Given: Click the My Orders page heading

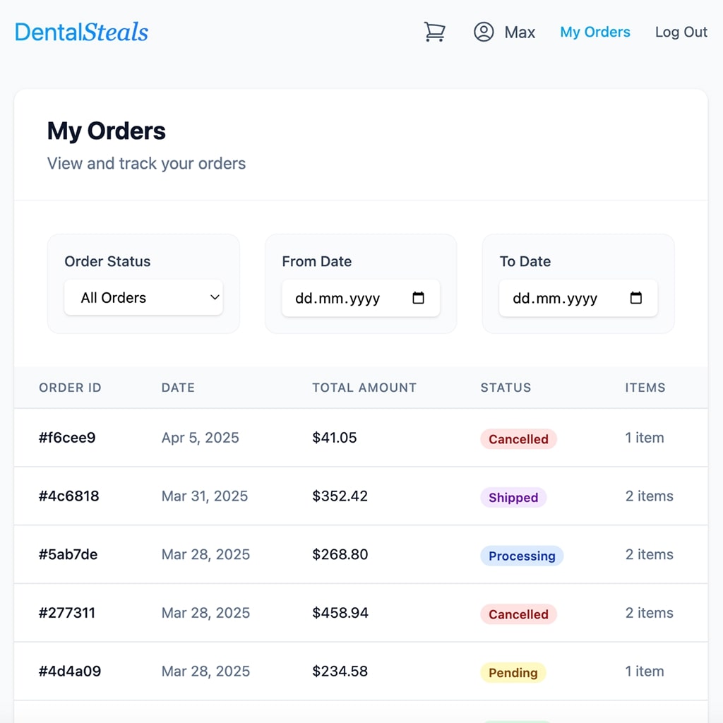Looking at the screenshot, I should coord(106,131).
